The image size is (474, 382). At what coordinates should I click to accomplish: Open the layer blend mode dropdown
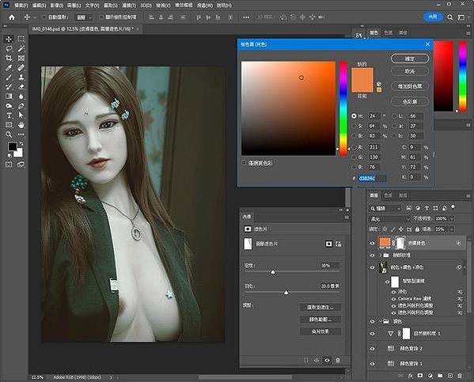point(389,218)
